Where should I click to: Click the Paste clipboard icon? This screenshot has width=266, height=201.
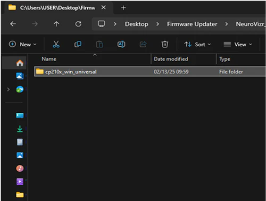pos(99,44)
